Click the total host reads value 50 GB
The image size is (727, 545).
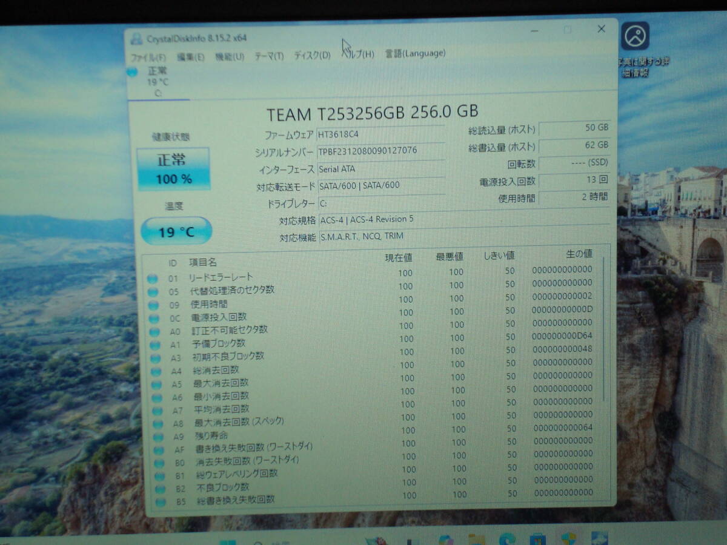coord(574,128)
